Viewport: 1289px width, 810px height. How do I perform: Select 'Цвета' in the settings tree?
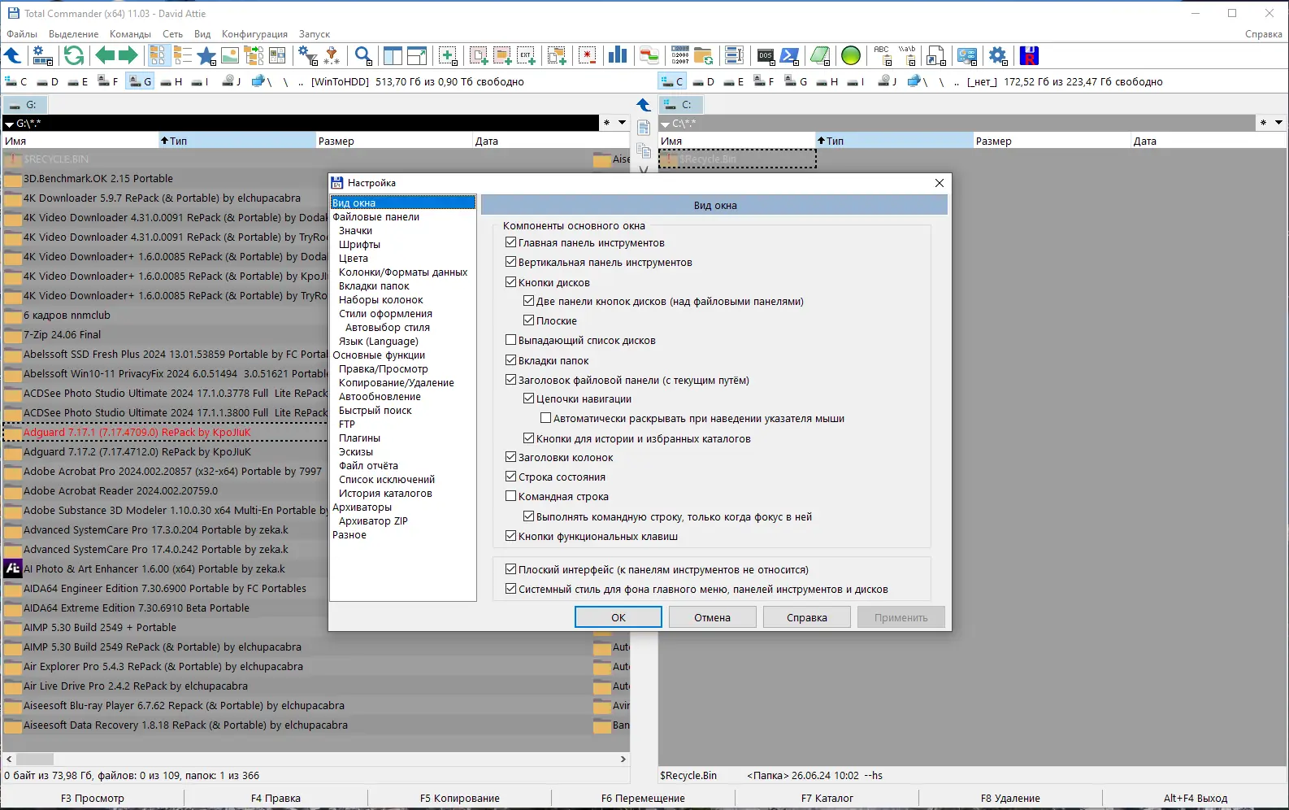click(354, 258)
